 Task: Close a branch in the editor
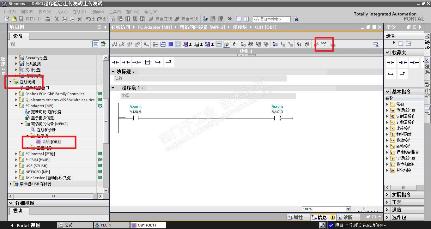[169, 62]
